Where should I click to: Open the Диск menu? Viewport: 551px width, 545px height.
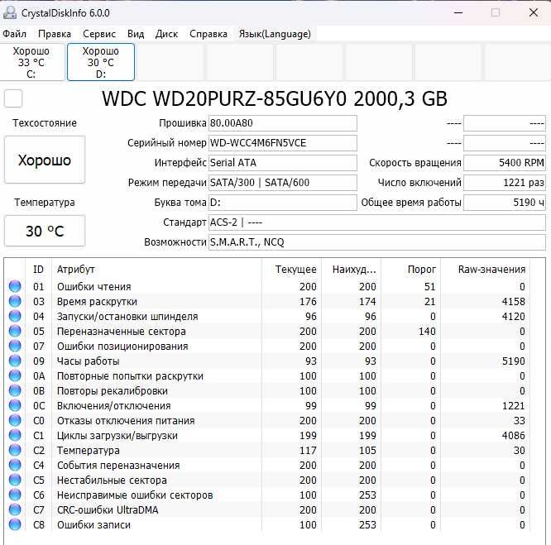point(166,34)
